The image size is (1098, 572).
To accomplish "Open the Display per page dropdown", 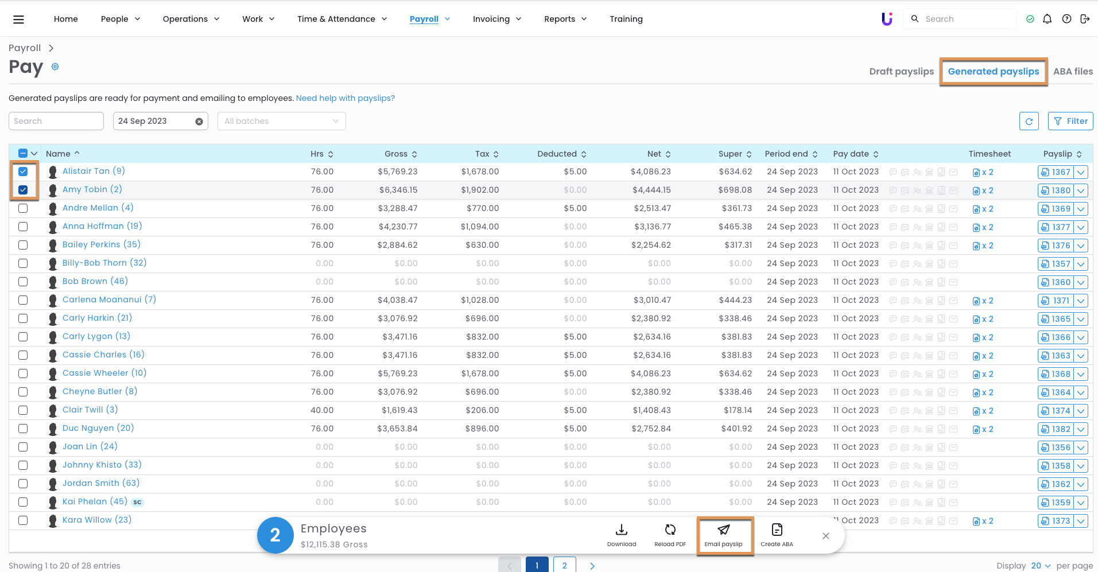I will tap(1040, 566).
